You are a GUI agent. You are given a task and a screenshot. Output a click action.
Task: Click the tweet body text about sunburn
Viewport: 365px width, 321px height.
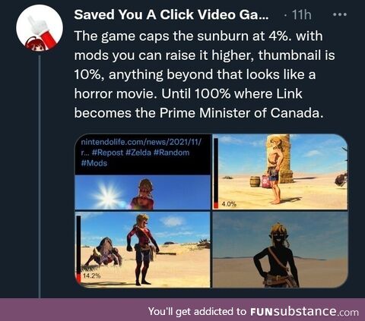(x=205, y=74)
